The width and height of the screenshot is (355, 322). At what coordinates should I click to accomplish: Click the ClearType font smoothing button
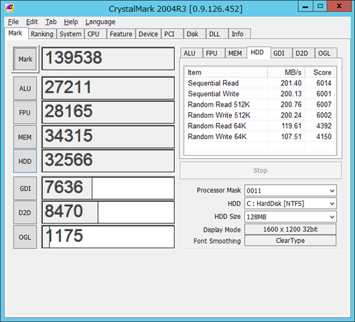tap(290, 240)
